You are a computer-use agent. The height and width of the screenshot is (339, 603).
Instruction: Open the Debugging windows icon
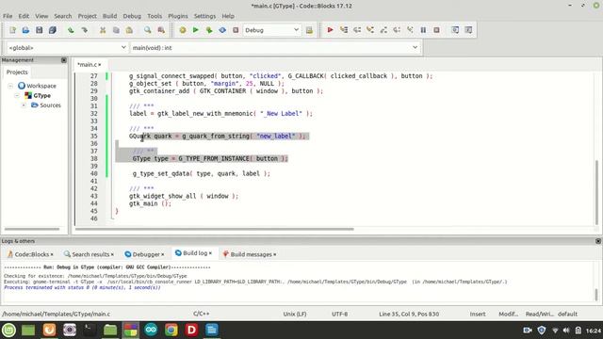click(x=455, y=30)
